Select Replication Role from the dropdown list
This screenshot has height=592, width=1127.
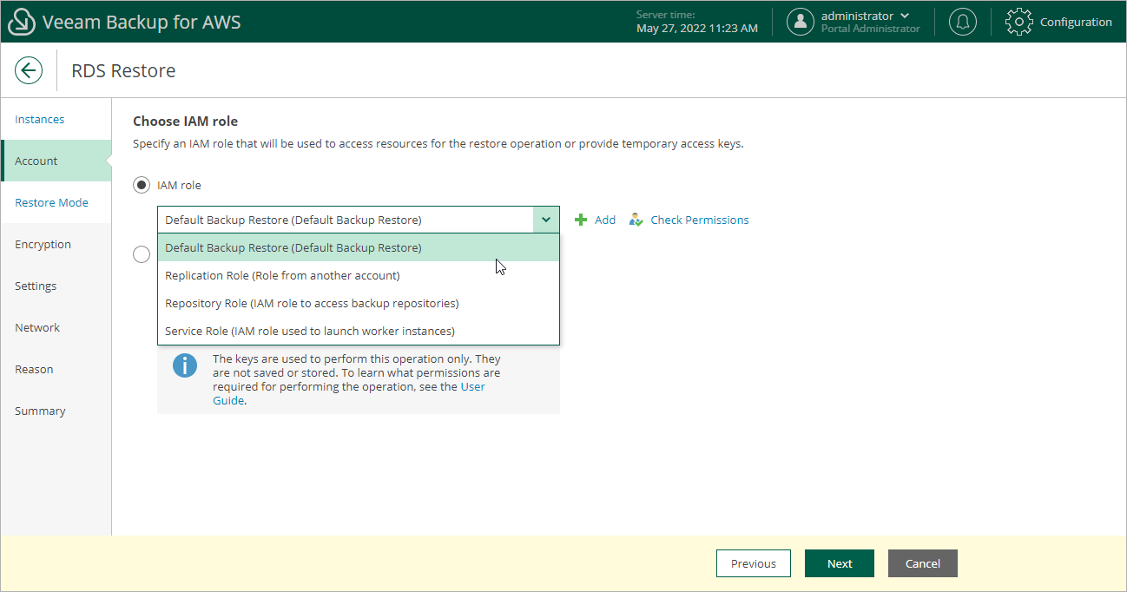tap(281, 275)
